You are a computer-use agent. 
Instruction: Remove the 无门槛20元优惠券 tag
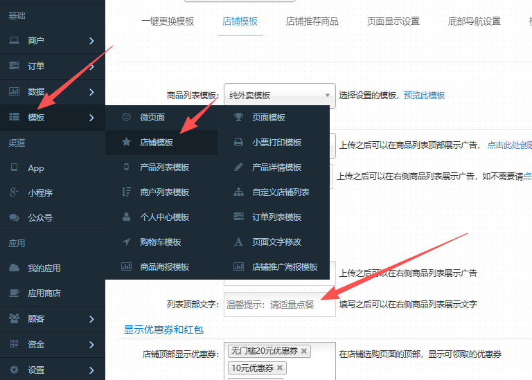click(304, 352)
